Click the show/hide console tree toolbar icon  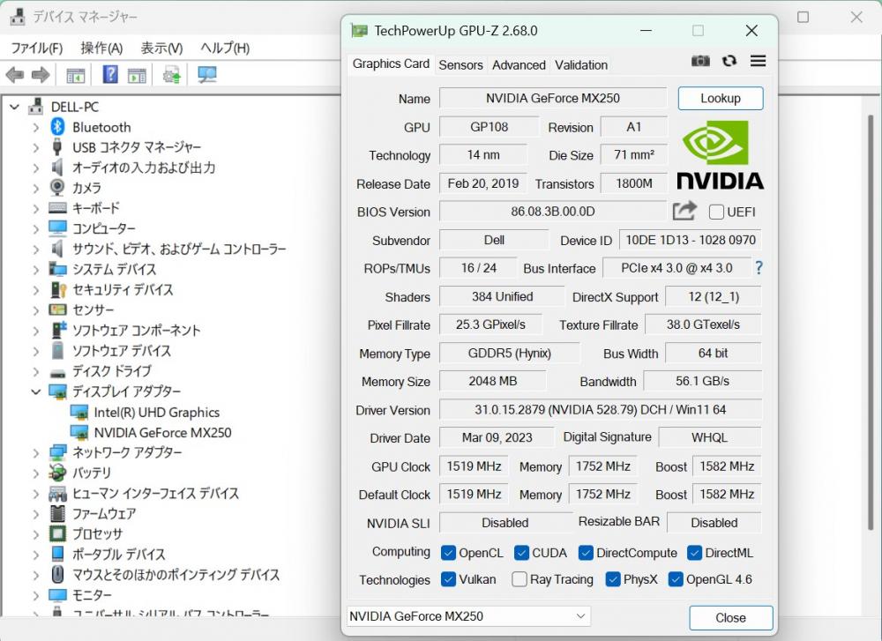coord(75,75)
